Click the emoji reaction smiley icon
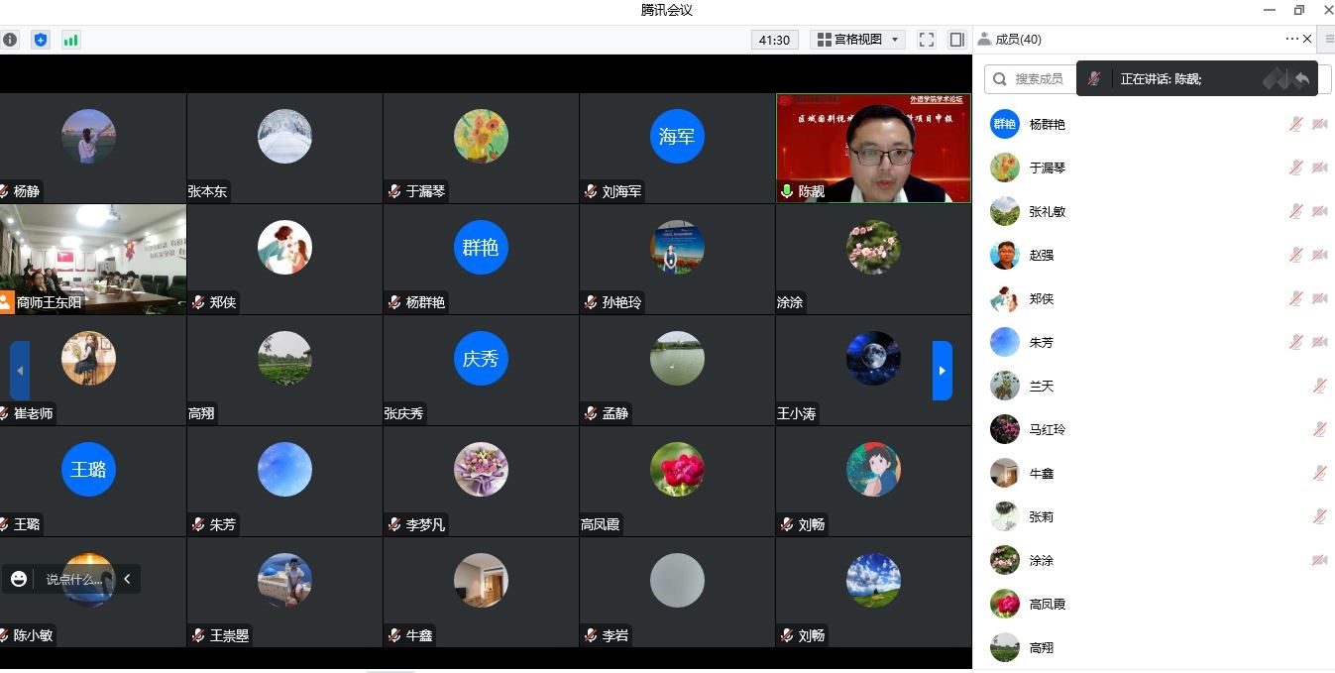1335x673 pixels. 19,579
